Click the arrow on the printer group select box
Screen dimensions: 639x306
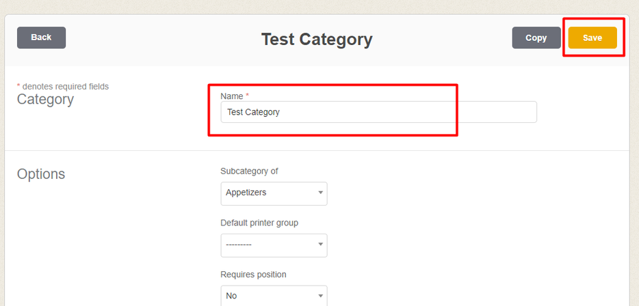pyautogui.click(x=320, y=245)
